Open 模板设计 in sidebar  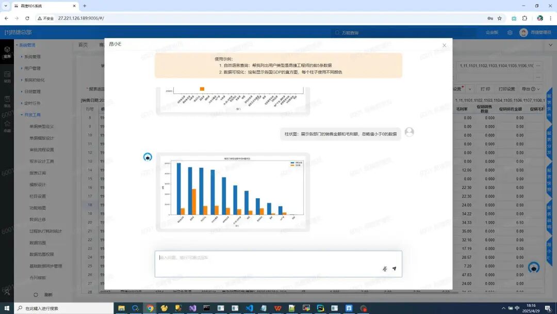coord(38,184)
